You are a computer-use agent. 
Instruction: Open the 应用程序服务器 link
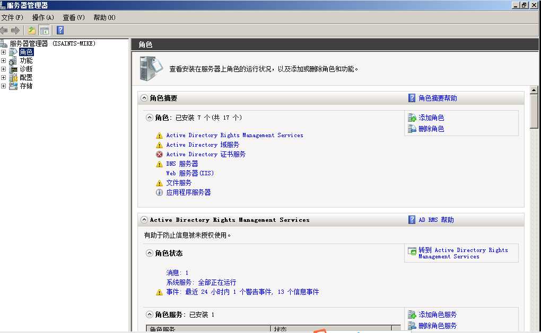[x=188, y=193]
